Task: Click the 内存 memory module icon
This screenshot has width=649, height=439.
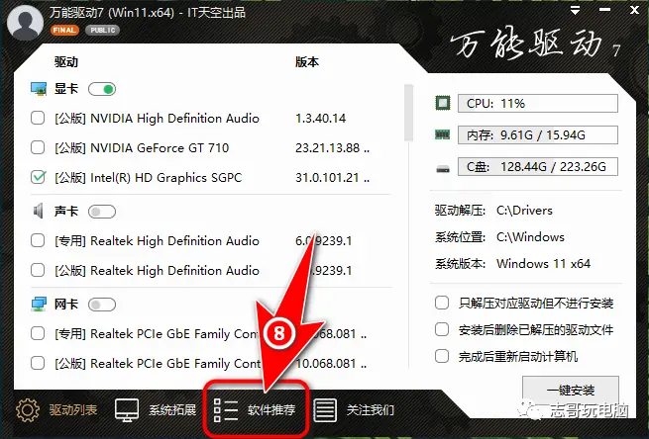Action: [x=444, y=134]
